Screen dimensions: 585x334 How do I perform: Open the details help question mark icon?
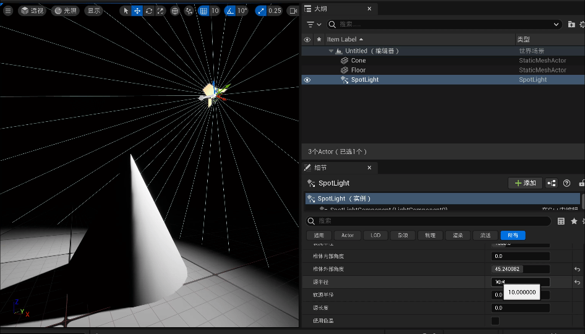click(x=566, y=183)
